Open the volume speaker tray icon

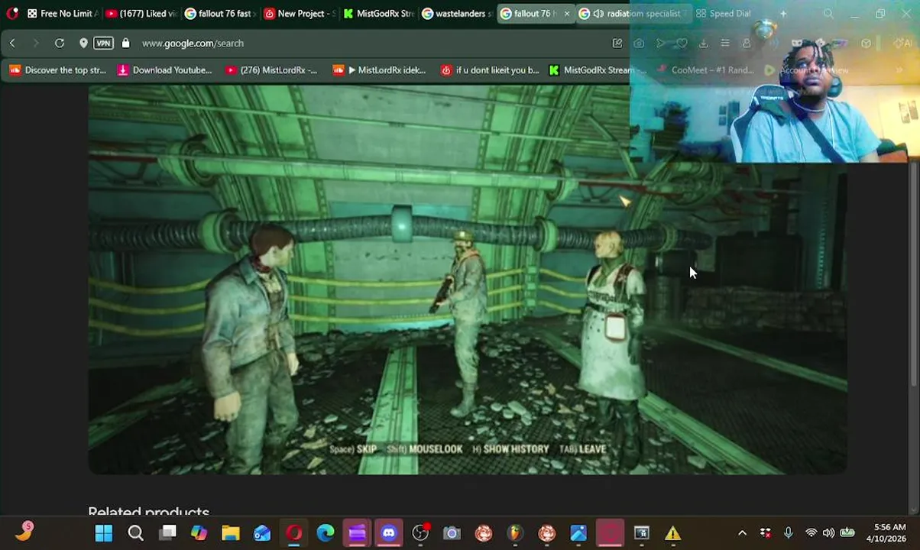click(828, 533)
